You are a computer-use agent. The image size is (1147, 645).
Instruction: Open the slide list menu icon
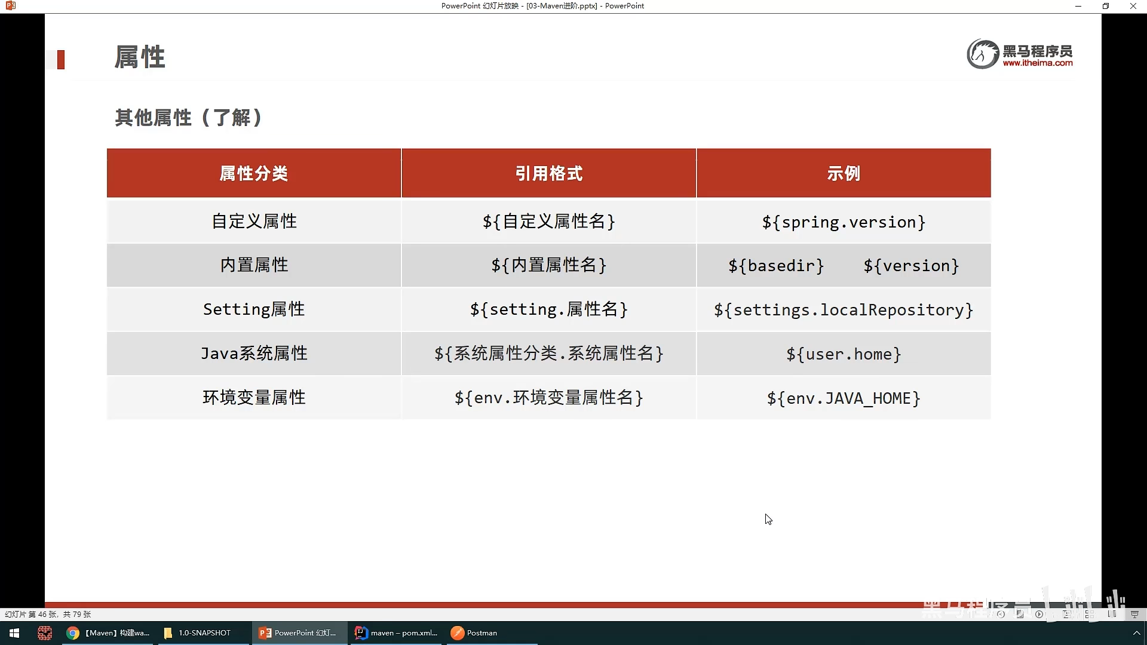1020,614
